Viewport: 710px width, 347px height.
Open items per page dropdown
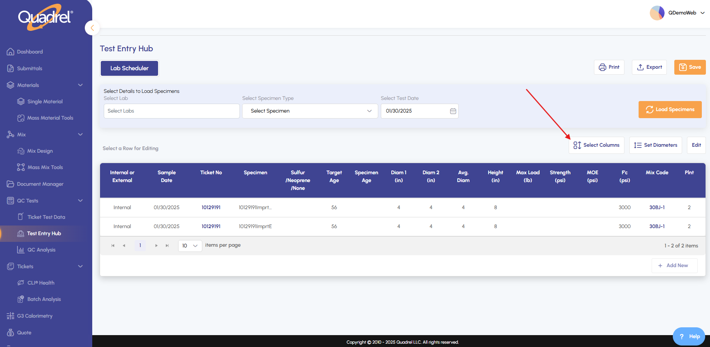(x=190, y=246)
